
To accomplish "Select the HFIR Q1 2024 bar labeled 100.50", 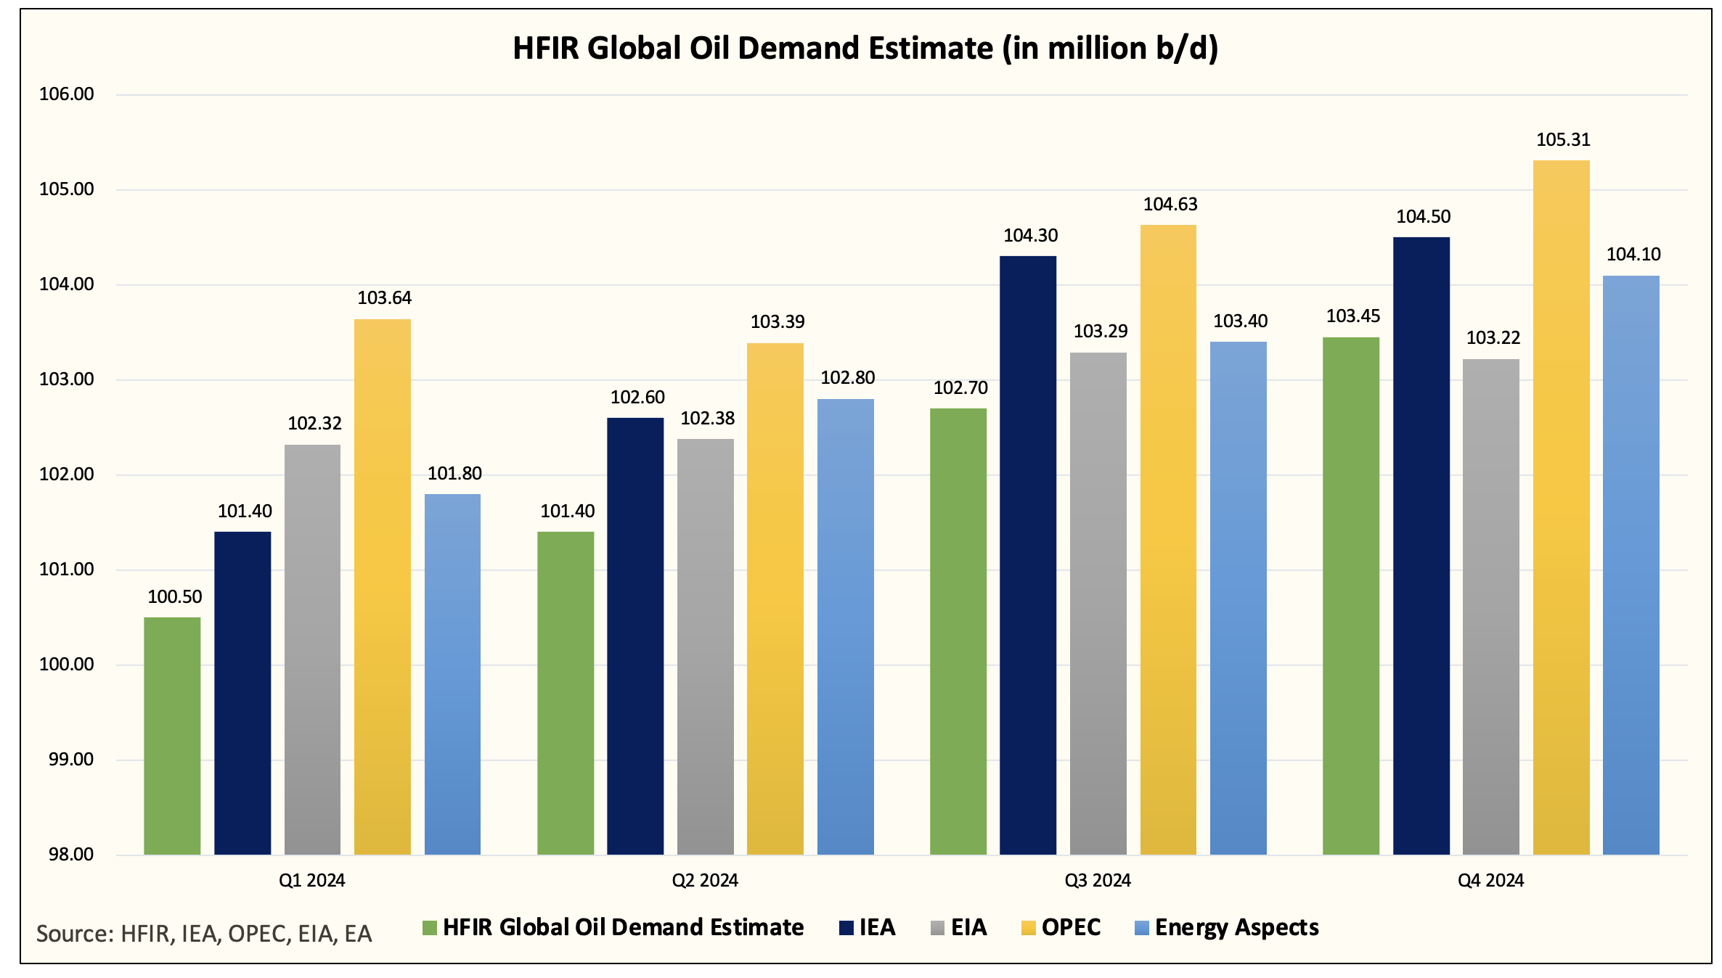I will click(x=172, y=736).
